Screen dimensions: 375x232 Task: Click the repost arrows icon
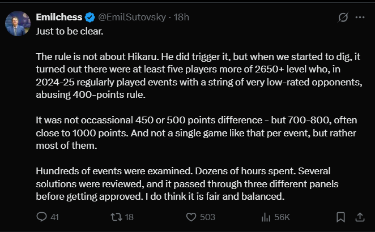point(114,217)
